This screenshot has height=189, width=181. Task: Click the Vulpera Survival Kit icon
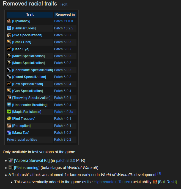tap(11, 160)
